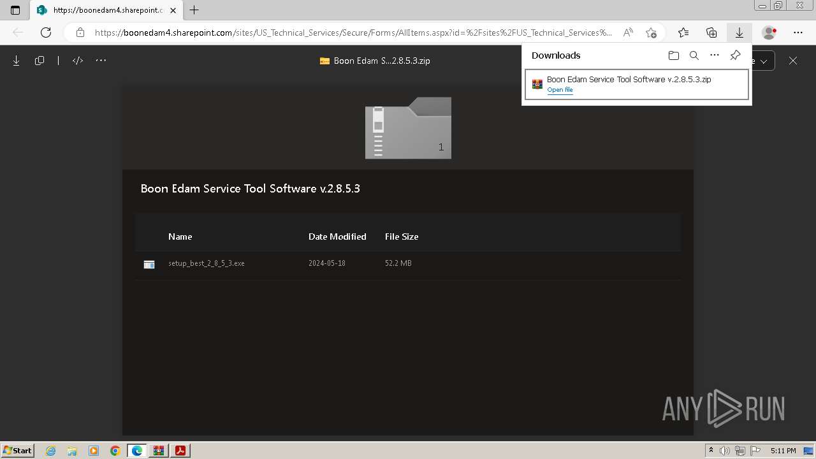Open Edge tab actions menu
816x459 pixels.
pos(15,10)
